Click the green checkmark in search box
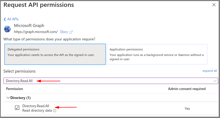This screenshot has height=118, width=220. (x=215, y=81)
